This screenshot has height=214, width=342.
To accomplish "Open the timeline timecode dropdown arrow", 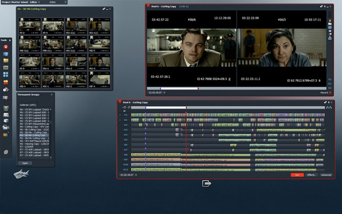I will 136,175.
